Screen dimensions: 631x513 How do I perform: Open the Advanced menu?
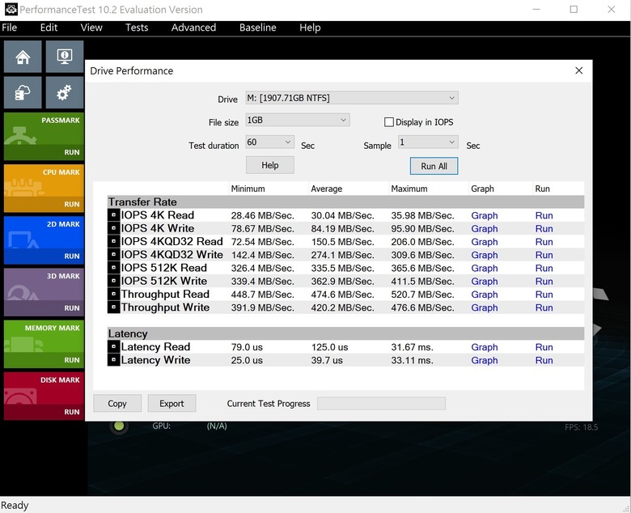pos(193,28)
